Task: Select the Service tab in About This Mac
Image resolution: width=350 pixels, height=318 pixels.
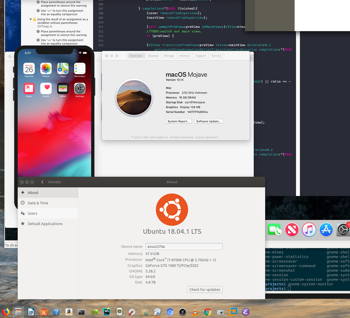Action: (x=216, y=56)
